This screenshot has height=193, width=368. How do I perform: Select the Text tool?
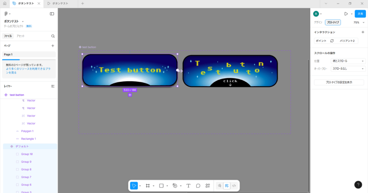(x=188, y=185)
